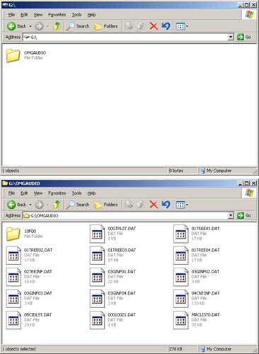This screenshot has width=259, height=354.
Task: Select 00GTRLST.DAT file icon
Action: click(97, 234)
